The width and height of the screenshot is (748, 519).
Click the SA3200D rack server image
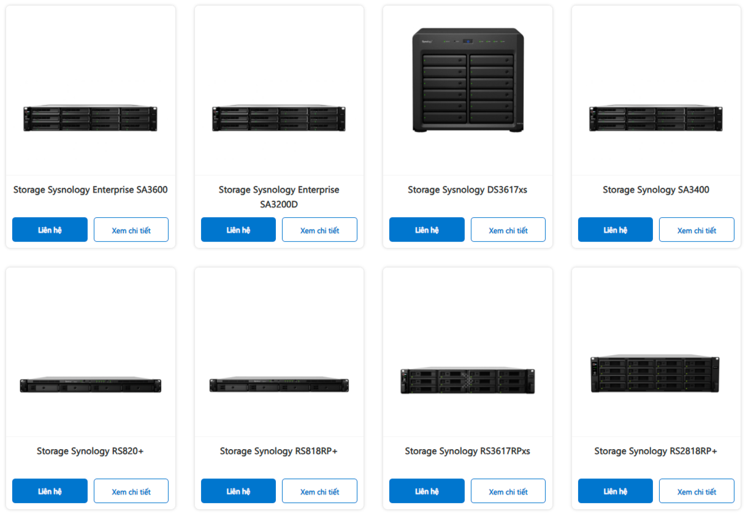tap(279, 118)
